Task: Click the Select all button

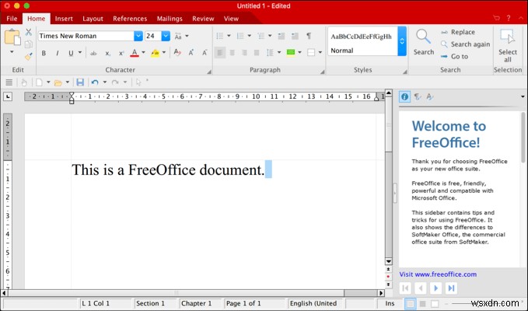Action: 508,46
